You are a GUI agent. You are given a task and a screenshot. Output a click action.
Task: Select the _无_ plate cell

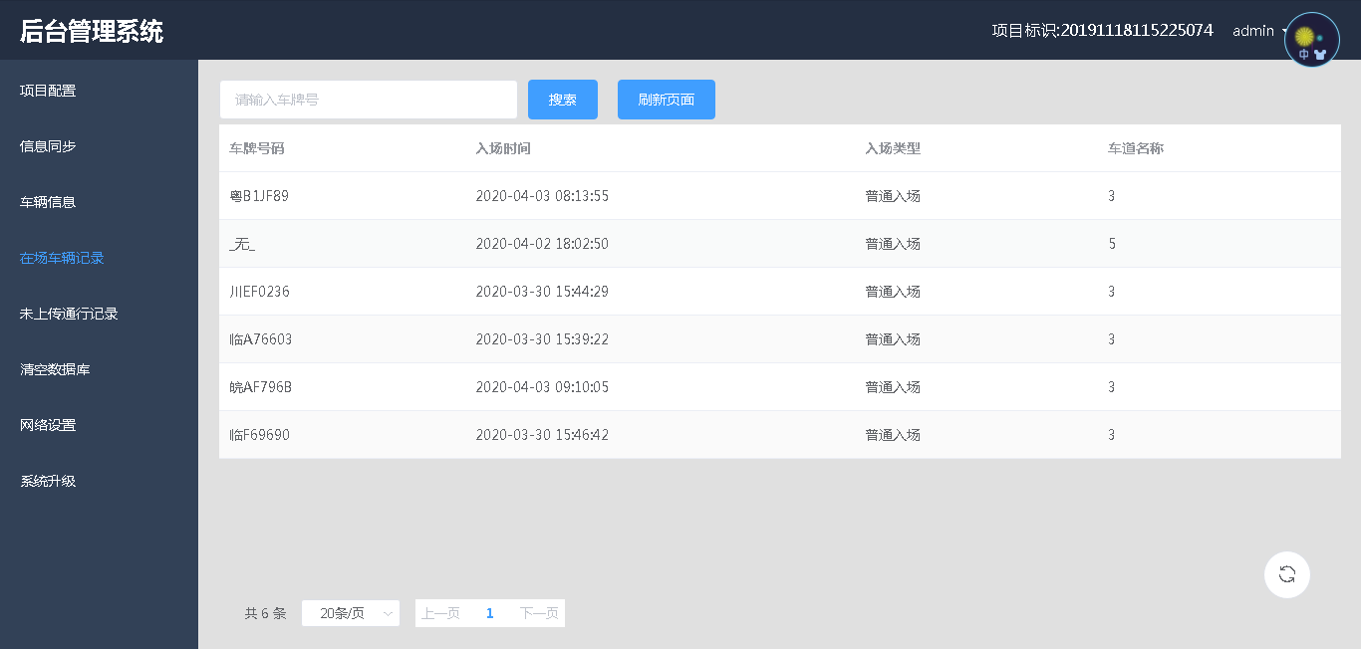click(242, 244)
